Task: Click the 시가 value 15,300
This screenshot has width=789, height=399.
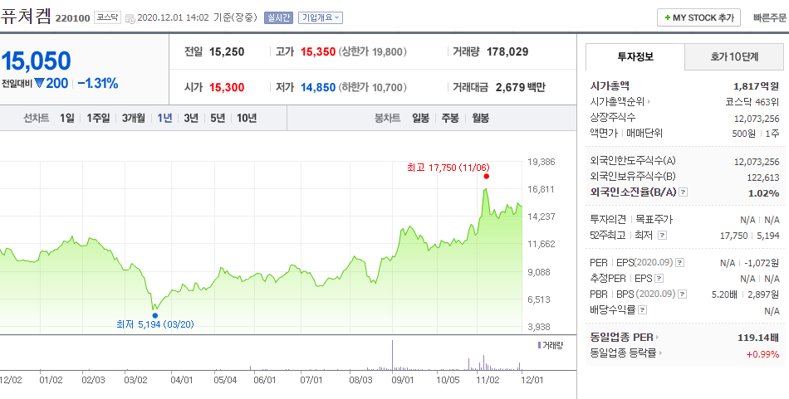Action: tap(227, 87)
